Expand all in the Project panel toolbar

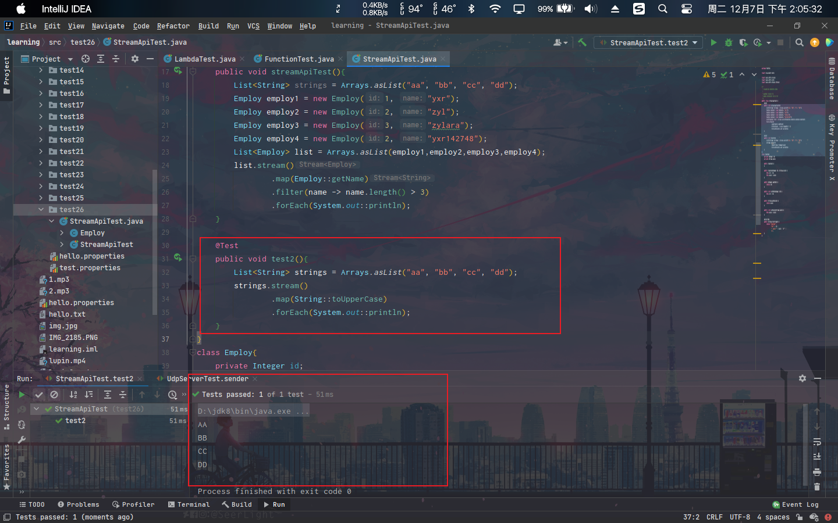101,59
